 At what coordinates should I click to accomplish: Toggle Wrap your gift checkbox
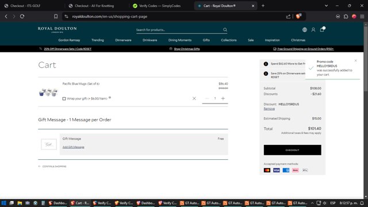[64, 98]
